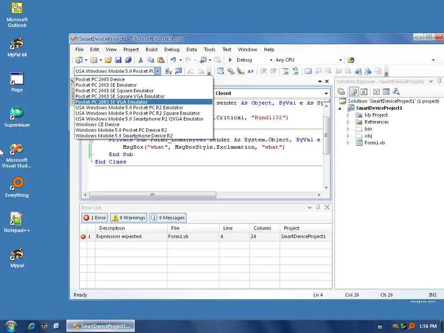Sort Error List by Description column
444x333 pixels.
tap(131, 228)
